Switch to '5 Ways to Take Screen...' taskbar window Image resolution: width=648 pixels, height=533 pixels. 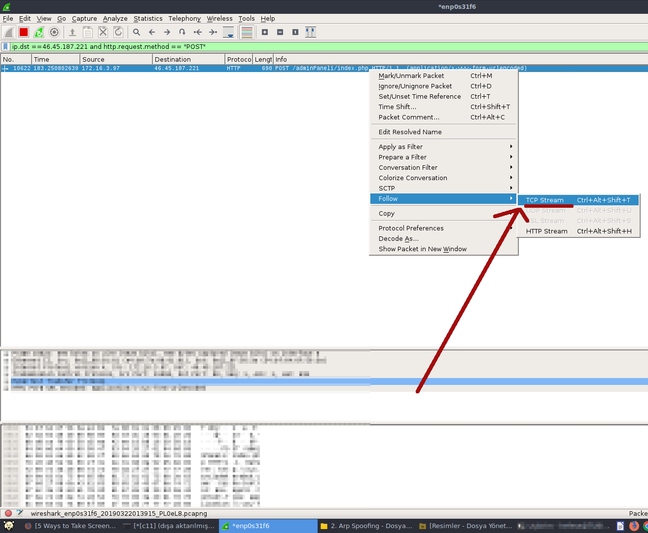[71, 526]
